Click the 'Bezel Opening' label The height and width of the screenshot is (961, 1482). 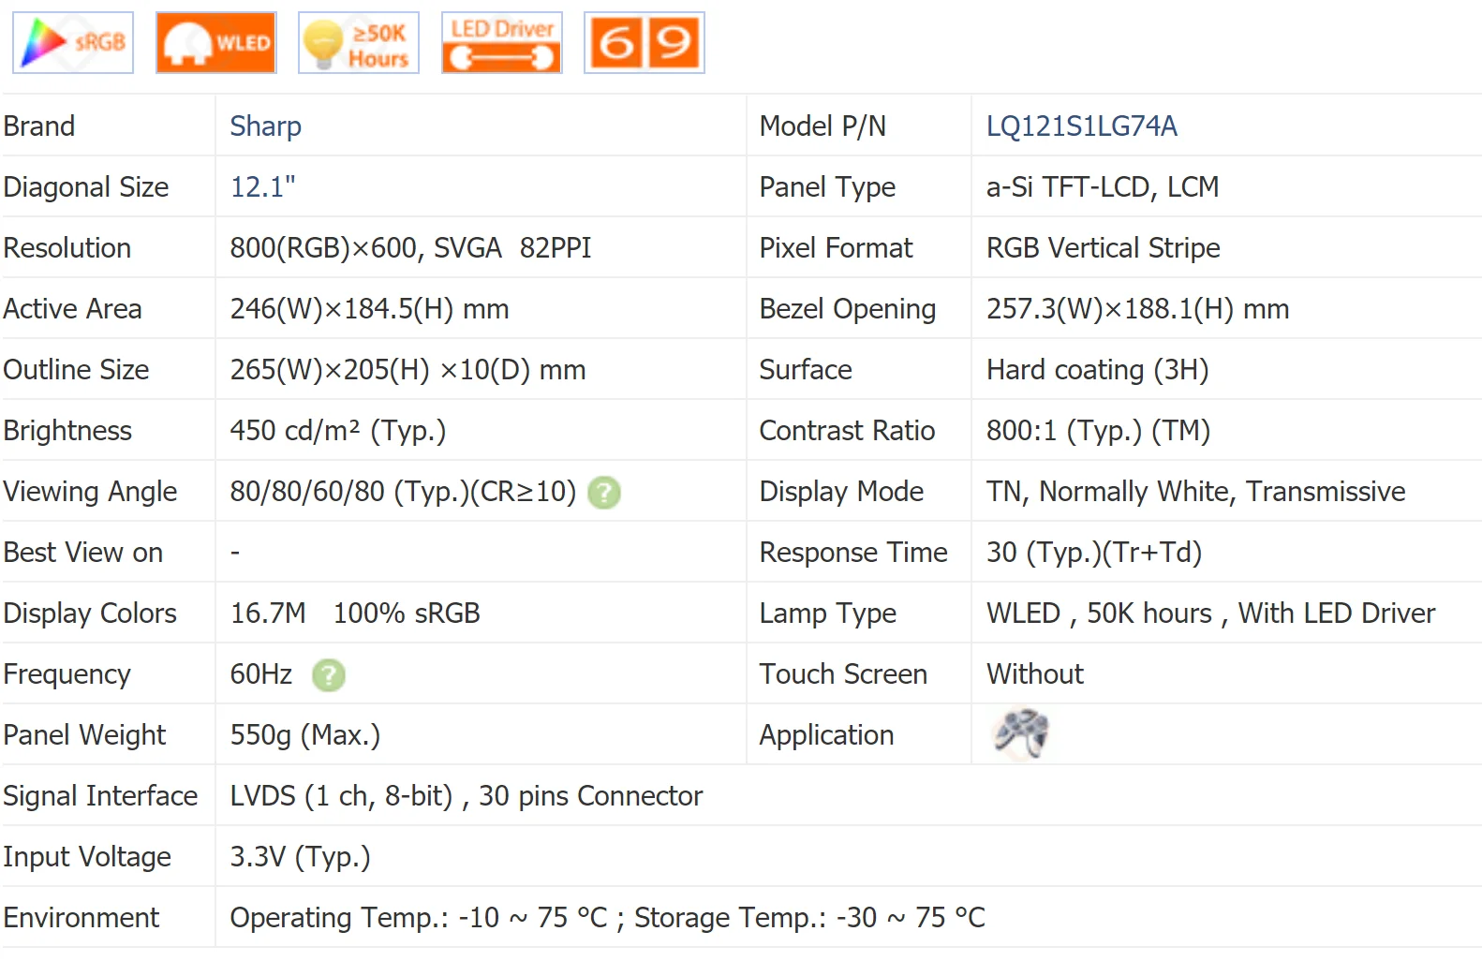(x=849, y=309)
